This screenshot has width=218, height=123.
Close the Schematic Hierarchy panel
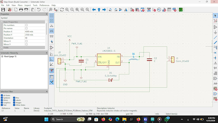coord(46,53)
